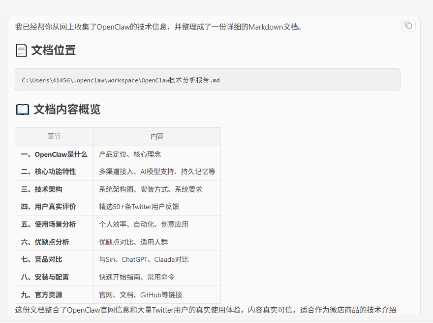
Task: Click the 产品定位、核心理念 cell
Action: [157, 154]
